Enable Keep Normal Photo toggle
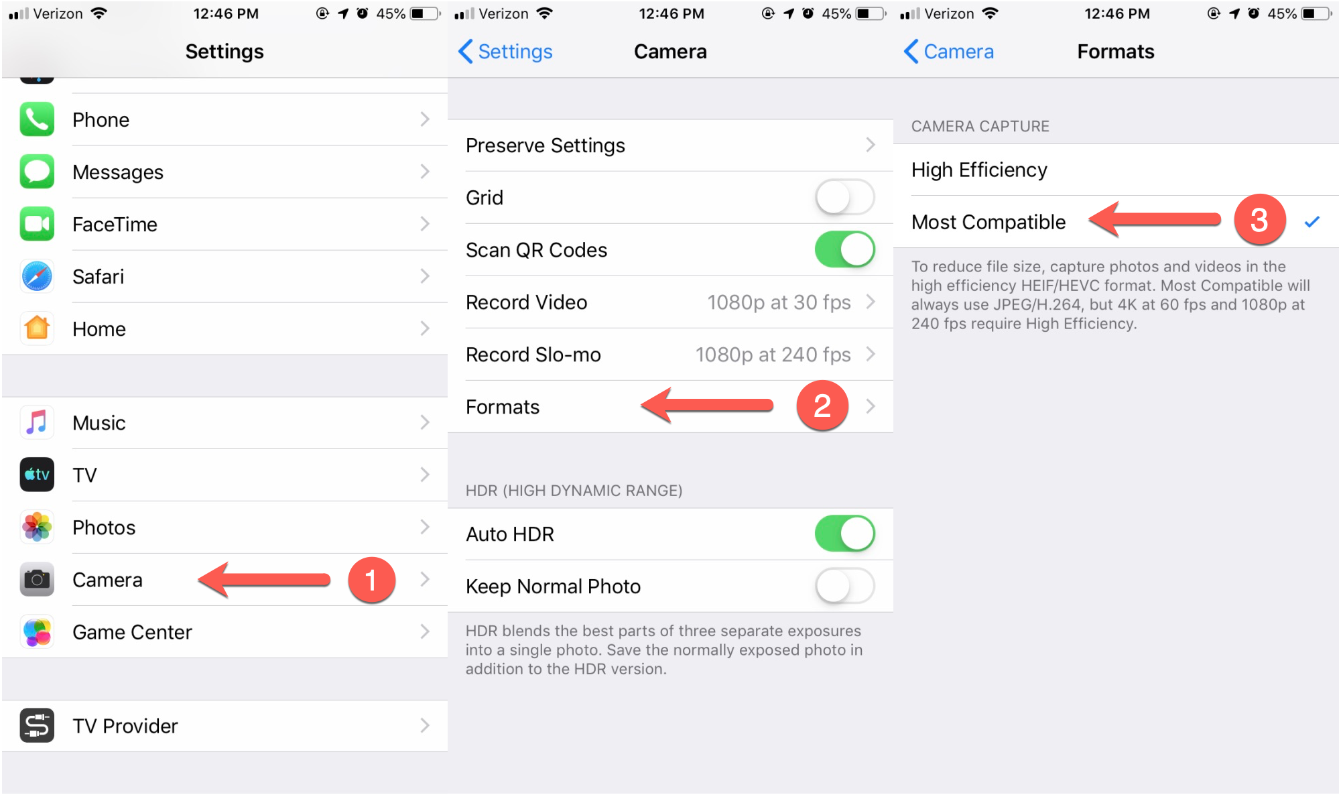Screen dimensions: 1343x799 point(848,585)
